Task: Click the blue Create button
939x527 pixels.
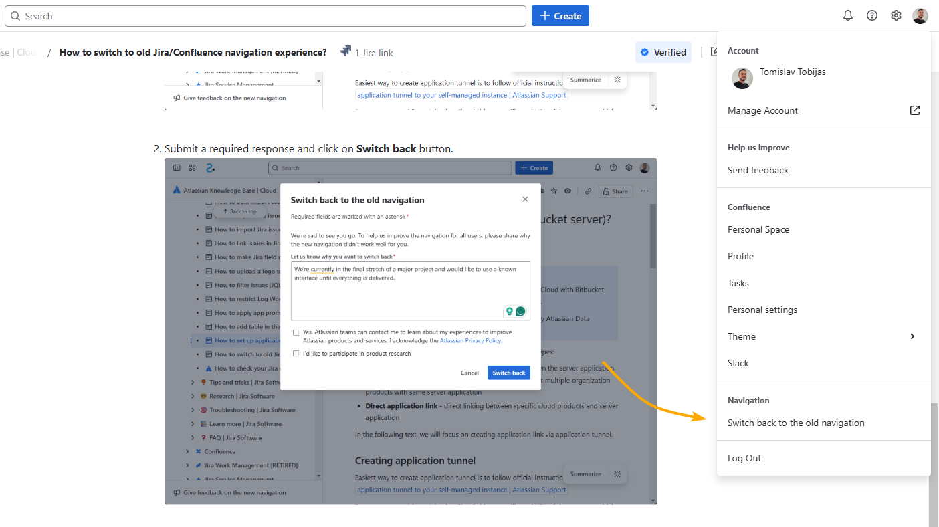Action: tap(560, 15)
